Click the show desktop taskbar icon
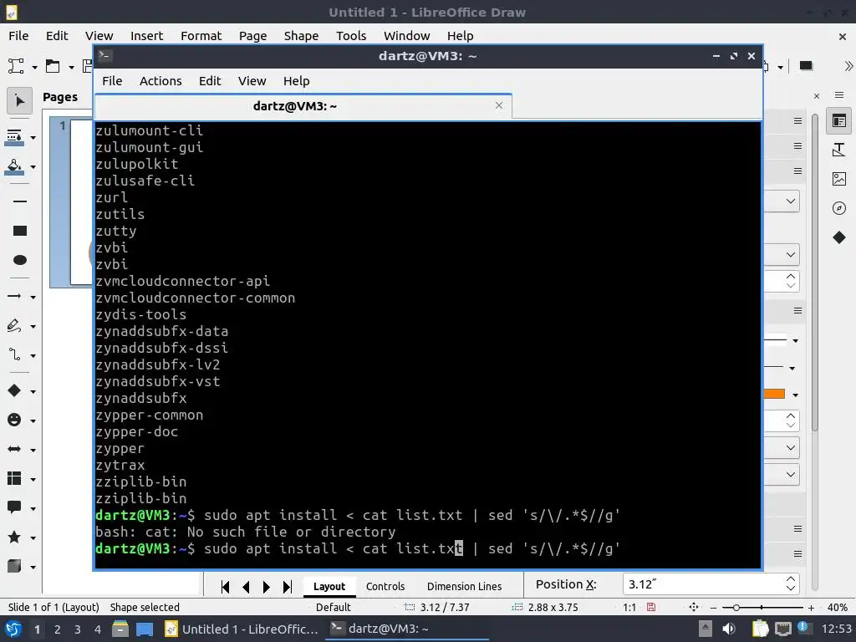856x642 pixels. [x=145, y=629]
